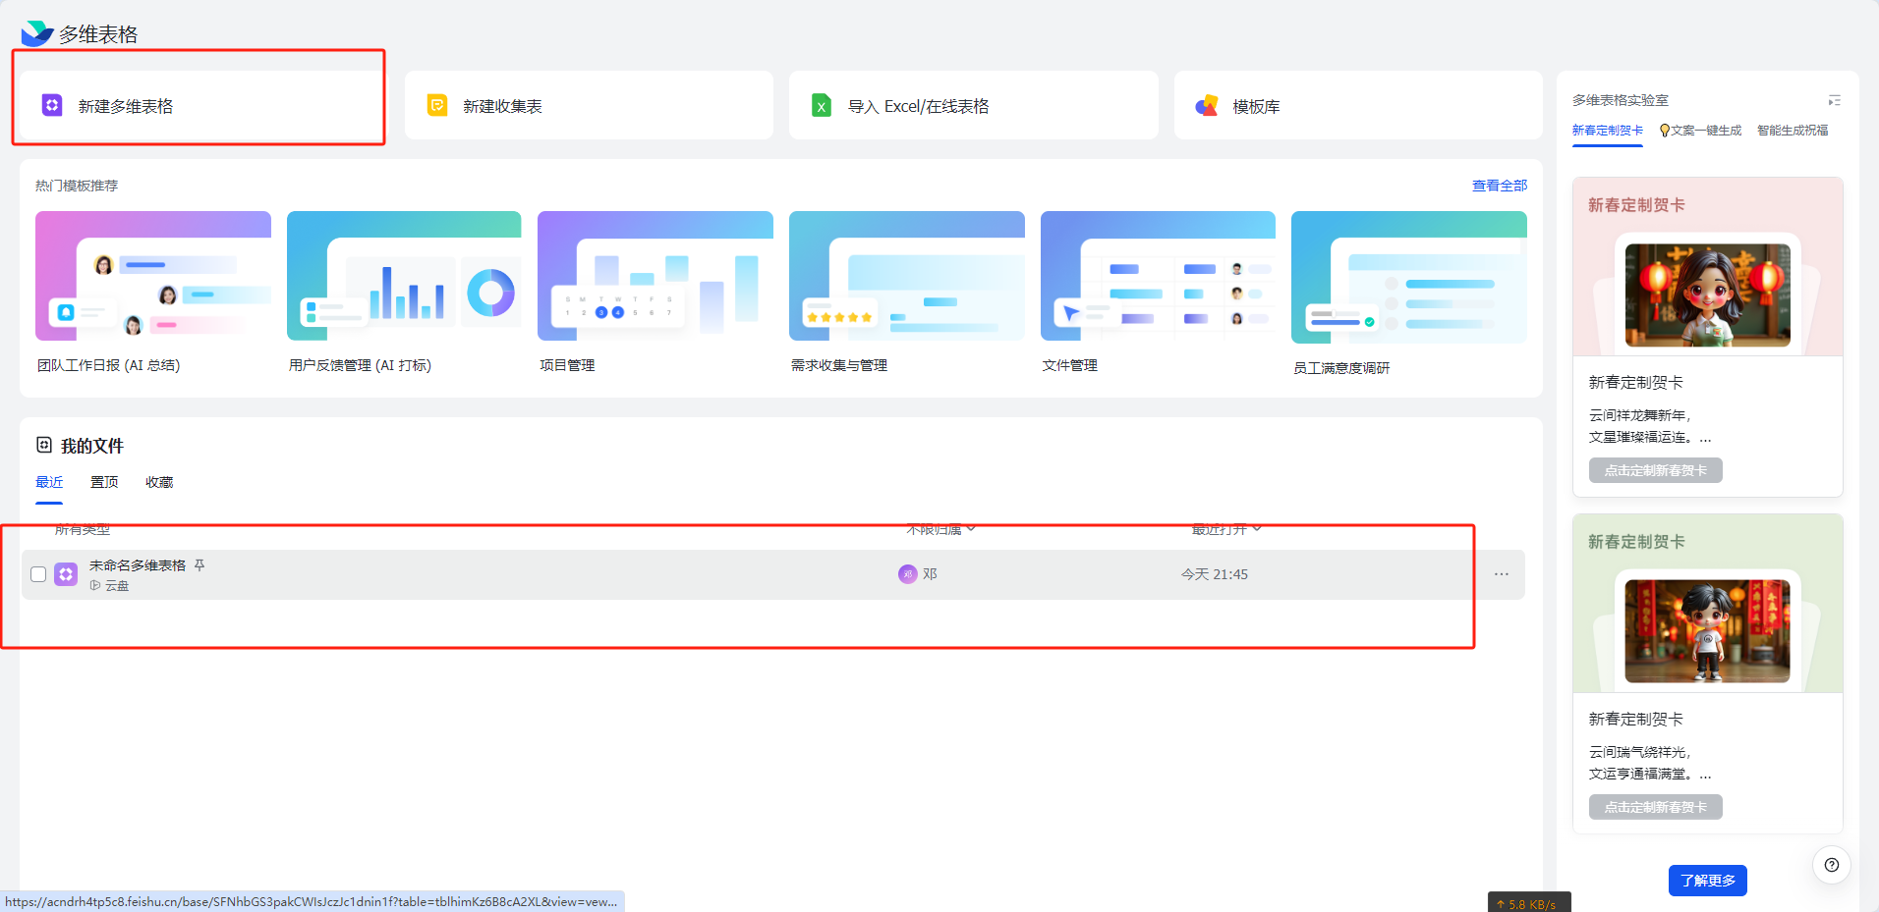The height and width of the screenshot is (912, 1879).
Task: Click the 新建多维表格 purple icon
Action: pos(52,105)
